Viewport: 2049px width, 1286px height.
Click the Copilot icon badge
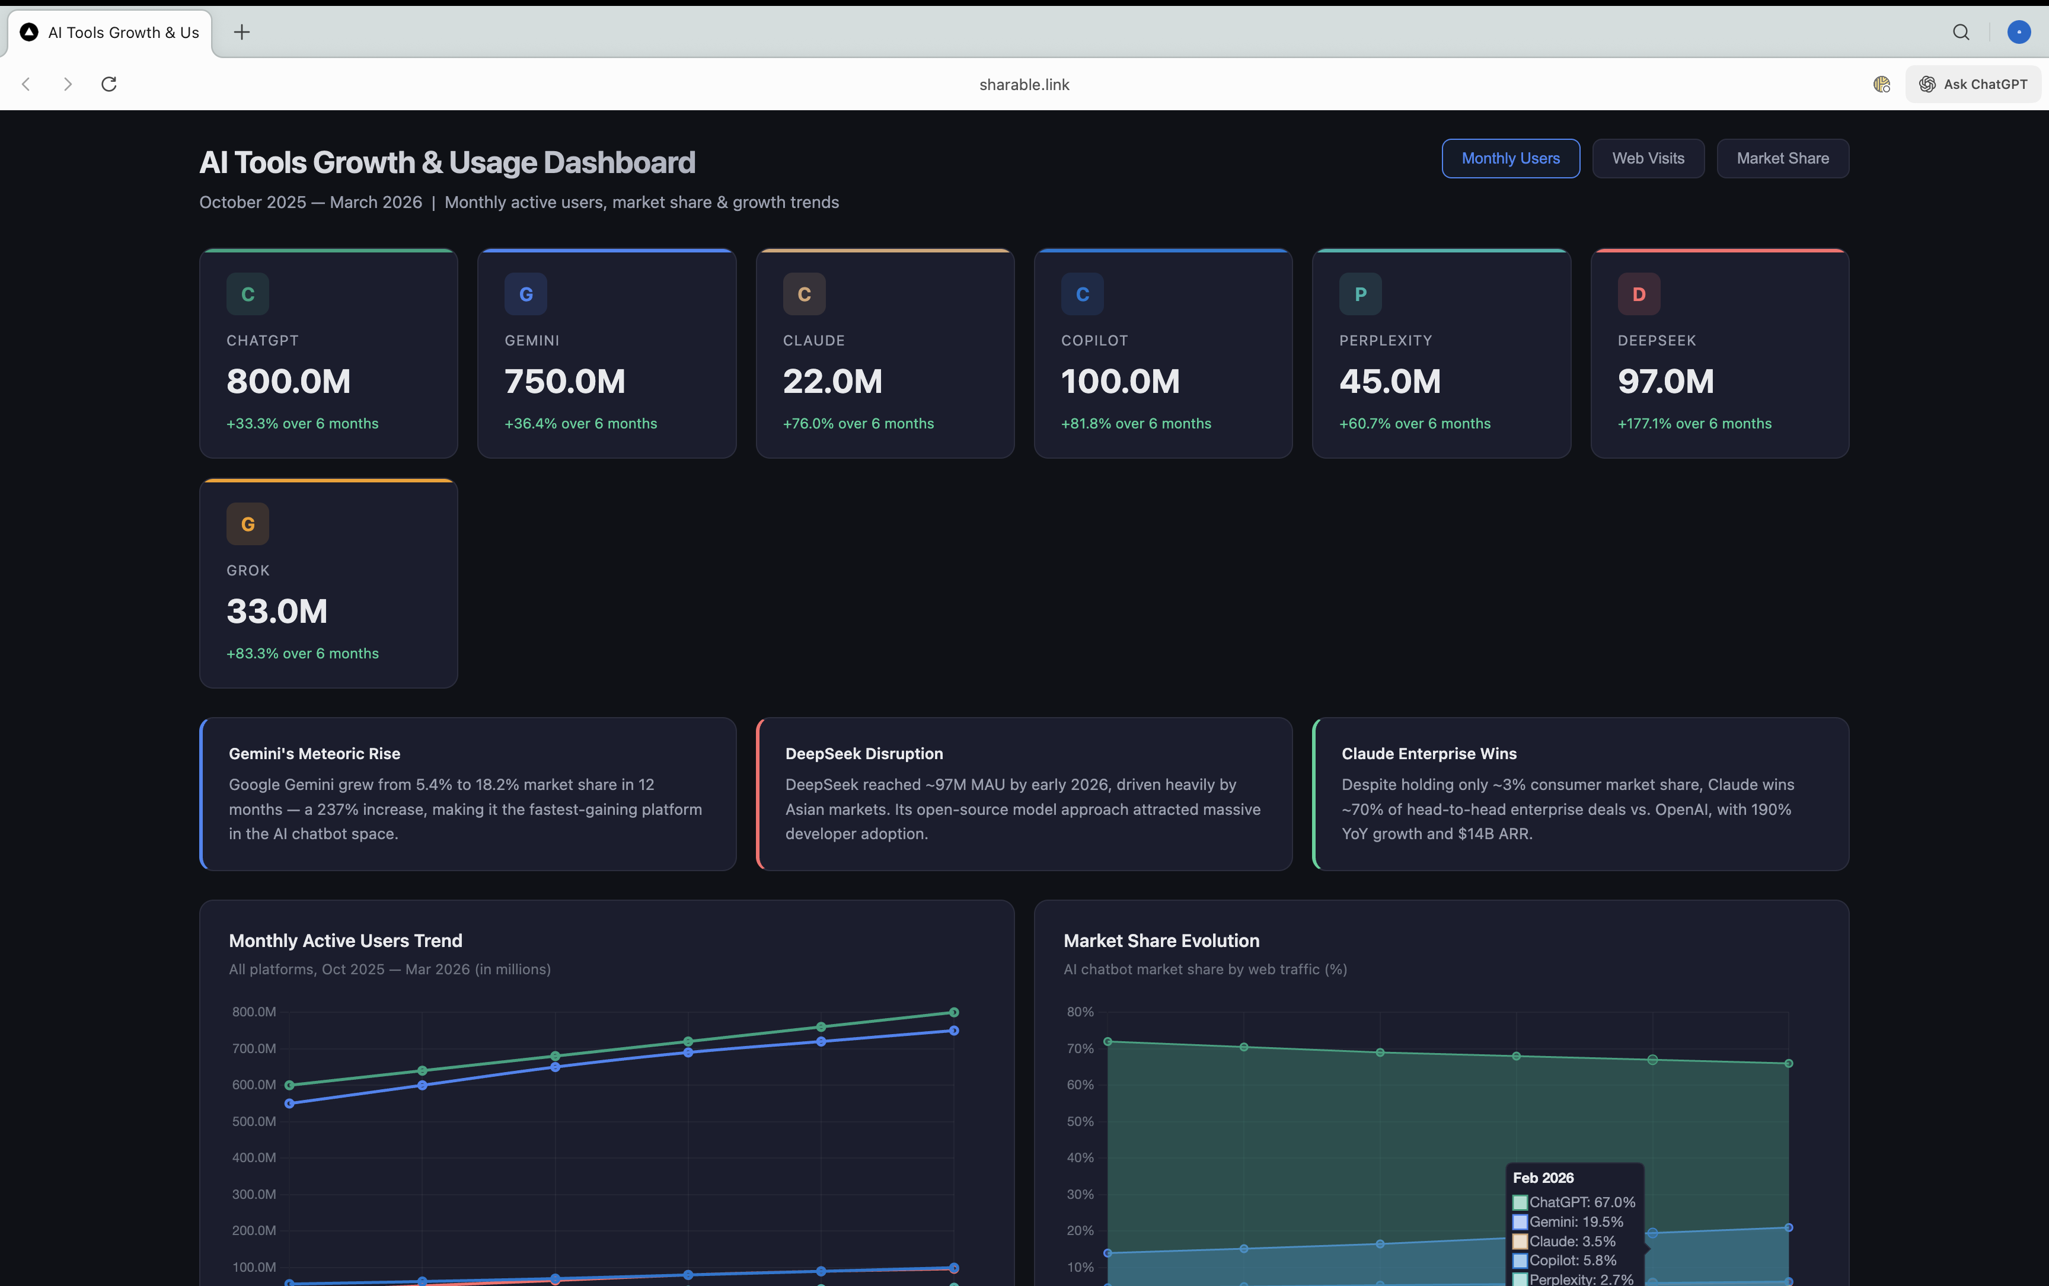click(x=1083, y=293)
